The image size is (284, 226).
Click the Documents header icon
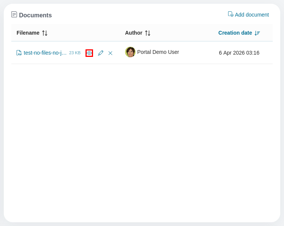click(14, 14)
